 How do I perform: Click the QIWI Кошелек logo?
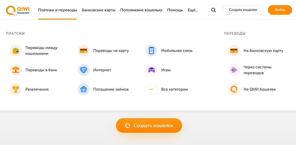click(x=18, y=10)
